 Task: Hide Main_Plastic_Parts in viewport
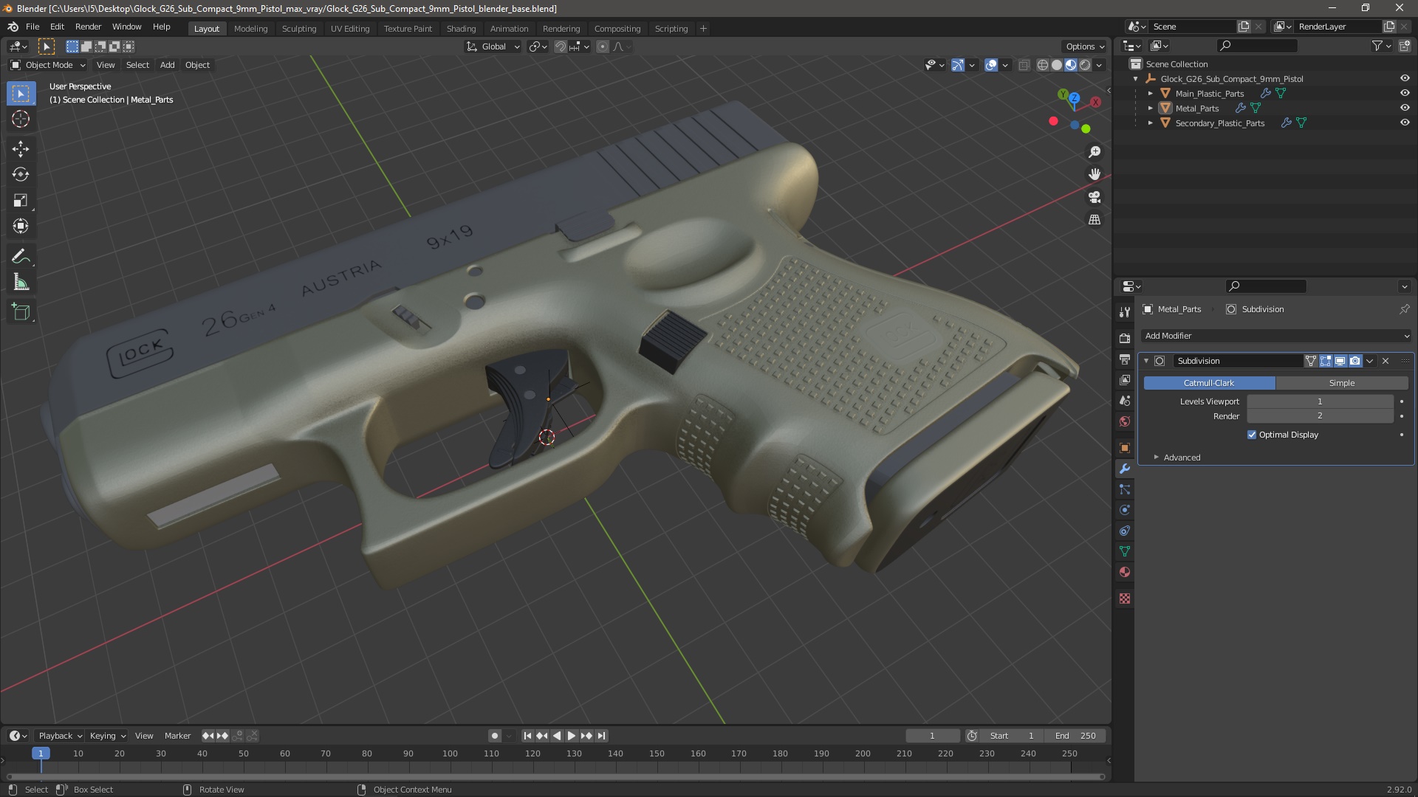click(1405, 94)
